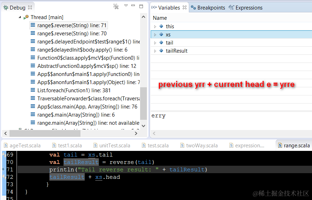The height and width of the screenshot is (200, 312).
Task: Open the twoWay.scala editor tab
Action: [x=199, y=146]
